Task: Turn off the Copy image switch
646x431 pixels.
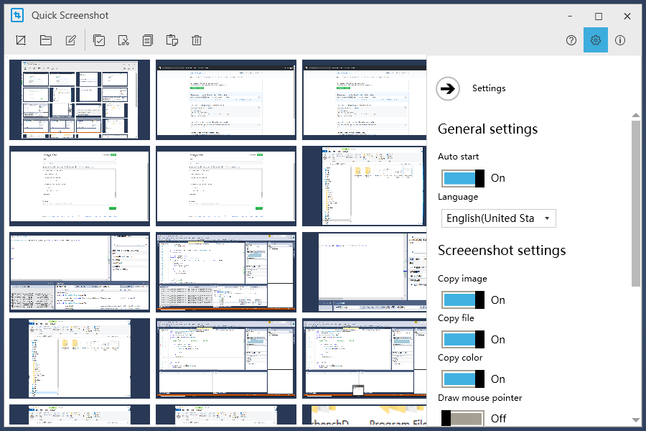Action: [x=463, y=300]
